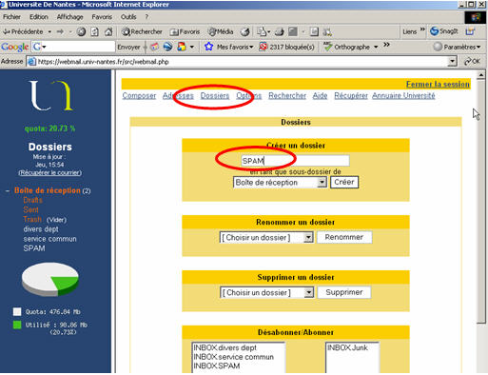Open the Rechercher search pane
Viewport: 488px width, 375px height.
142,31
